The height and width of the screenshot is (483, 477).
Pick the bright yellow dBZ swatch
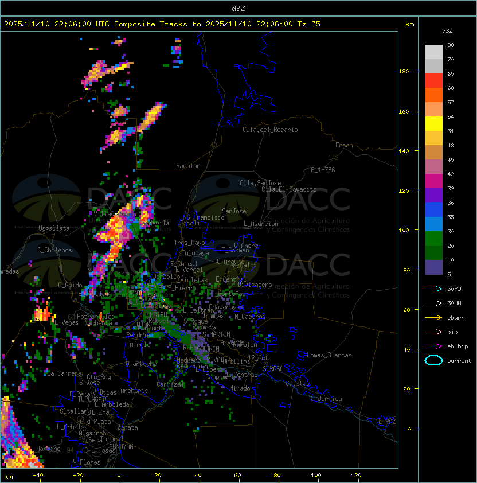[x=433, y=124]
